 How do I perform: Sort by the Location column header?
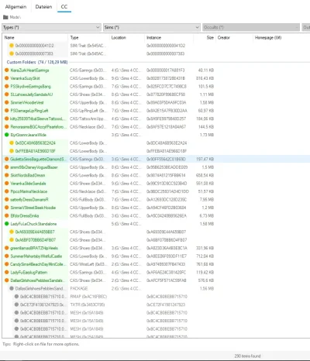119,37
